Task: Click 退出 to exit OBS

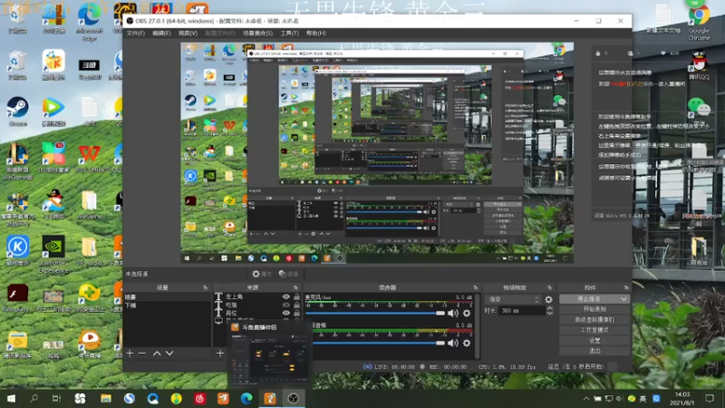Action: 594,351
